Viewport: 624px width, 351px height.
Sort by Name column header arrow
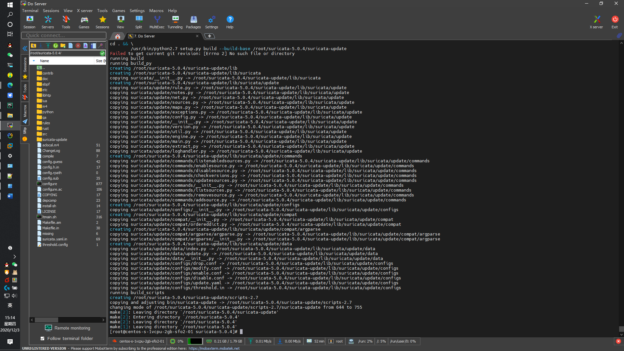point(34,61)
